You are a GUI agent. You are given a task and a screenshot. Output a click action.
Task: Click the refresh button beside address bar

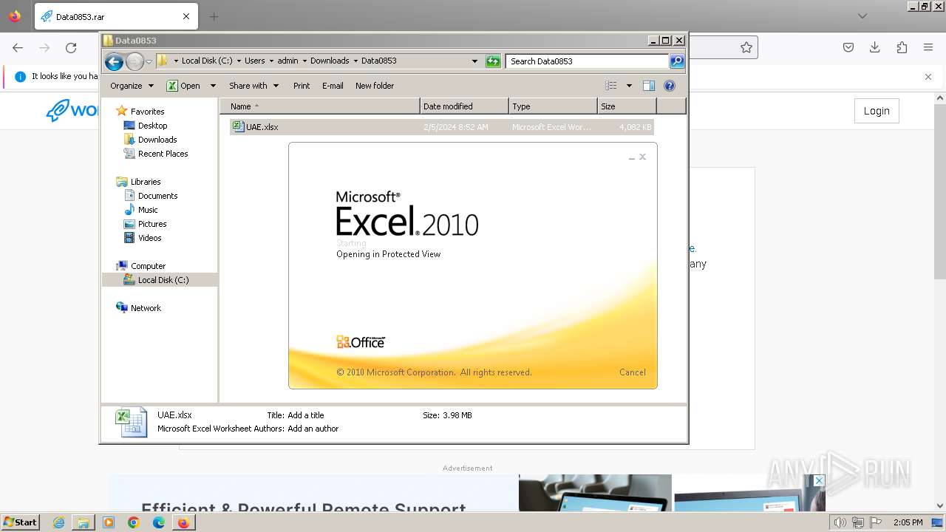(493, 61)
